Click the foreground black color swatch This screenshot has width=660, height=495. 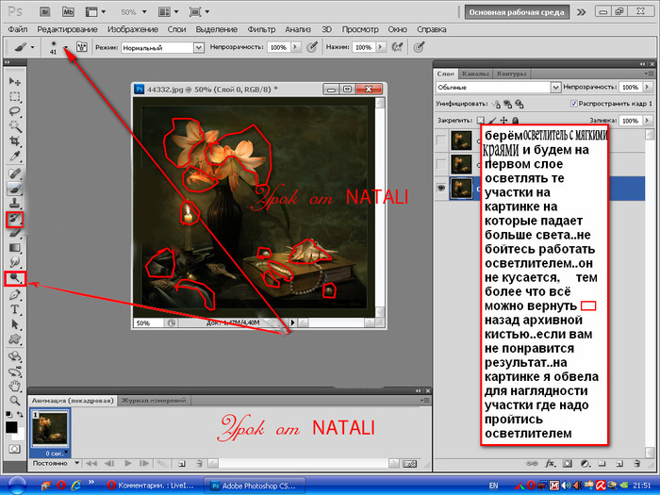pyautogui.click(x=11, y=427)
